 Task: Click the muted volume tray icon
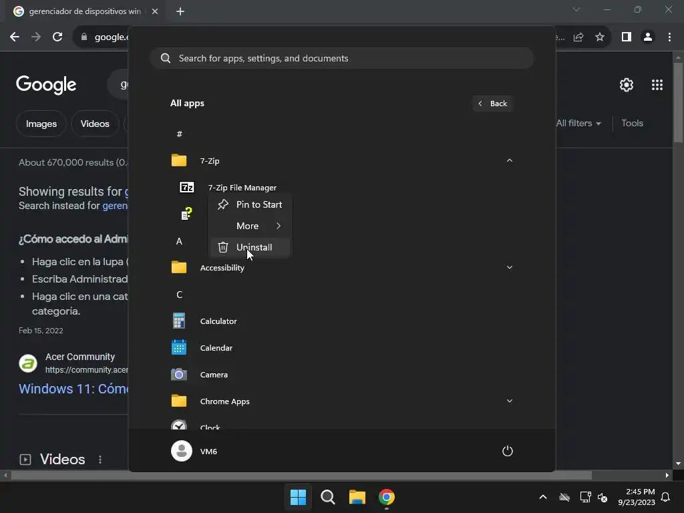(x=603, y=497)
